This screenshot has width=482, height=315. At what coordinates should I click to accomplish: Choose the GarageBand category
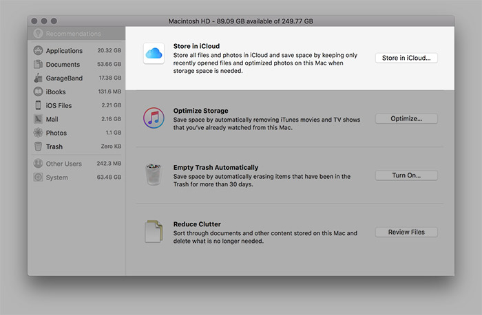point(77,78)
